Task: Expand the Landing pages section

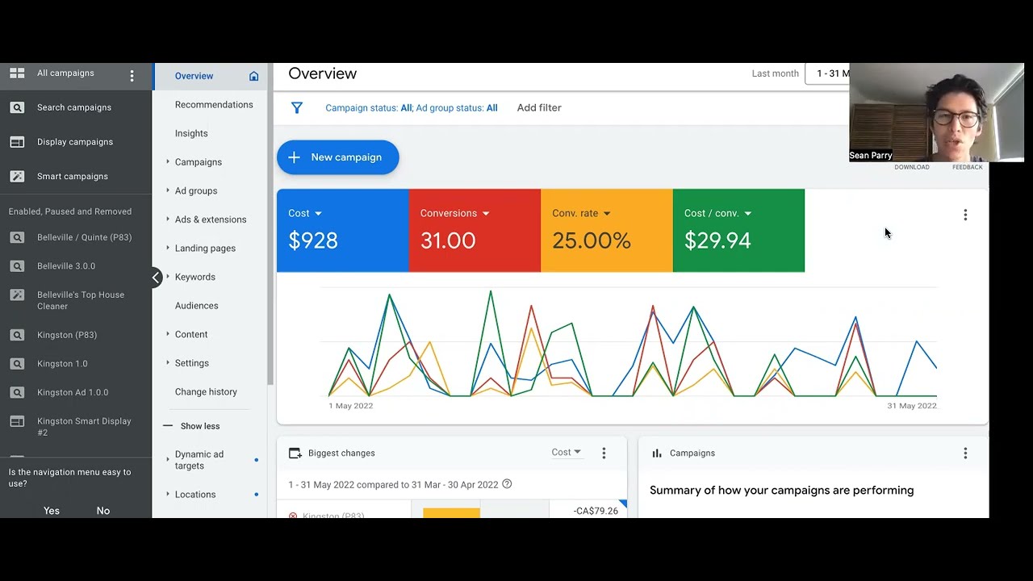Action: click(168, 248)
